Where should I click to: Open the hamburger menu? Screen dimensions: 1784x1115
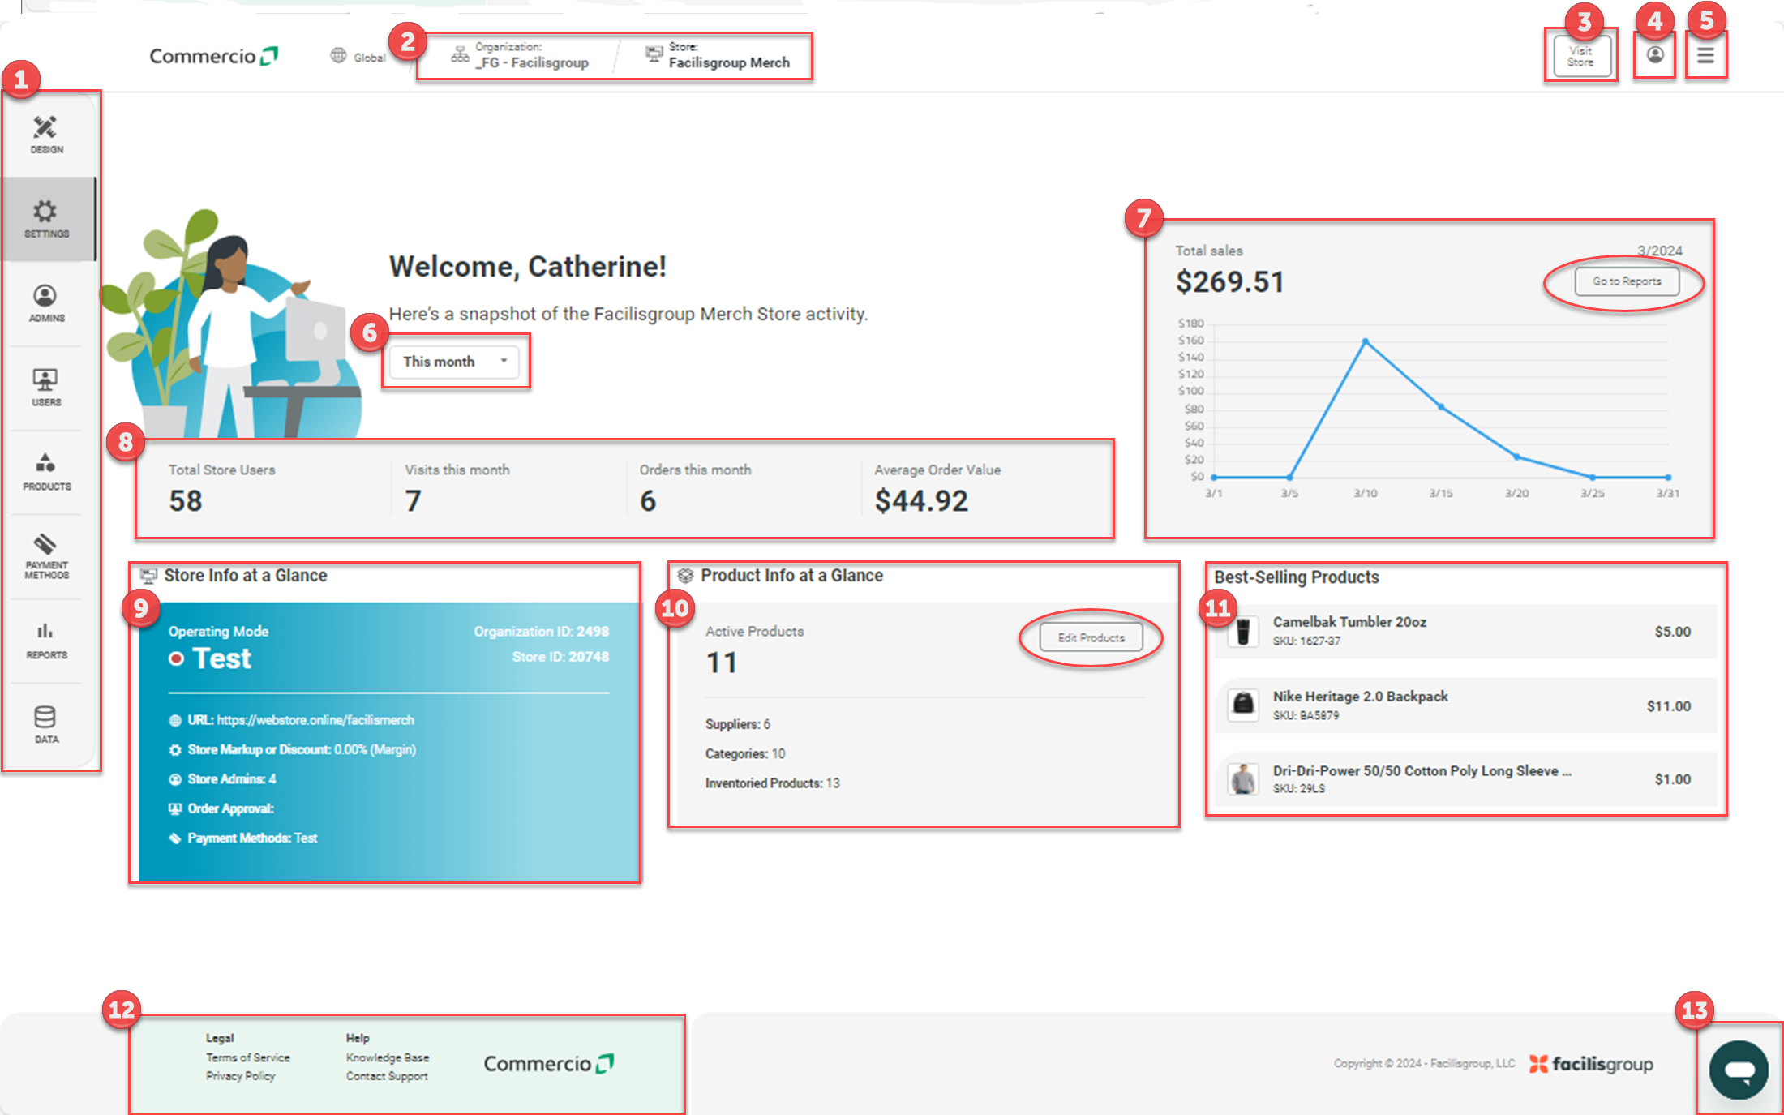point(1706,55)
